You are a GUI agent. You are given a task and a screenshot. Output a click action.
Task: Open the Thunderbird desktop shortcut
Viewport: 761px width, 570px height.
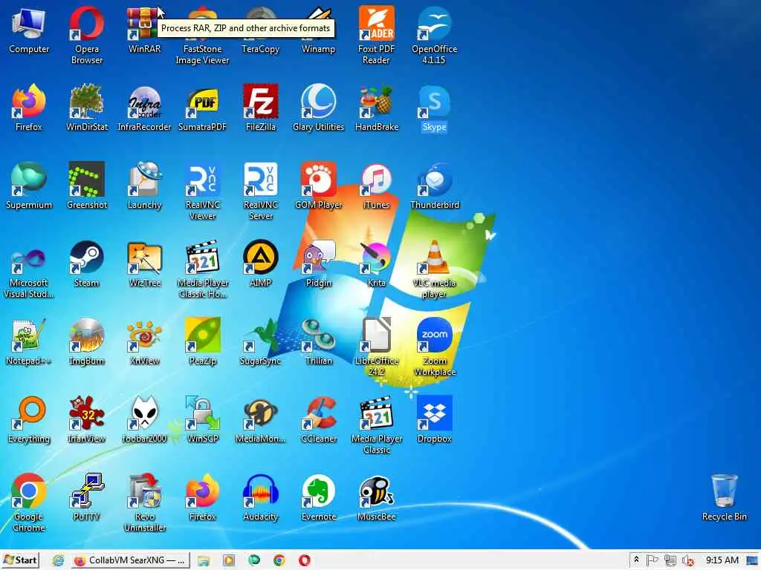tap(434, 186)
